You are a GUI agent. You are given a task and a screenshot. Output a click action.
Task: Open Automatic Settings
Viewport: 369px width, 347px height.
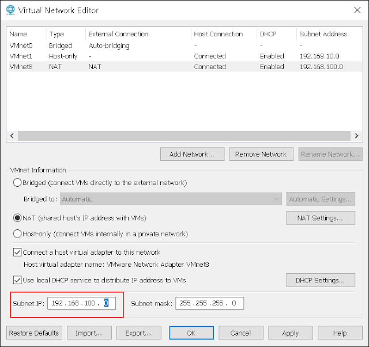coord(321,199)
